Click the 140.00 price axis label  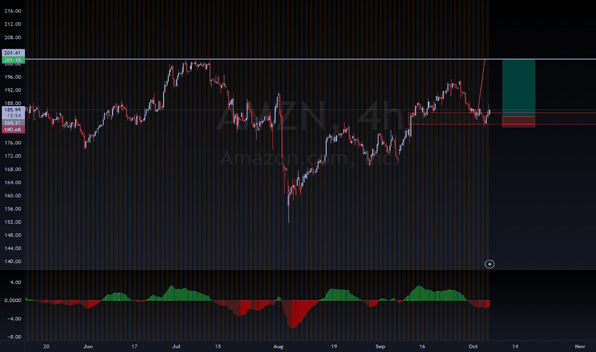pyautogui.click(x=13, y=261)
